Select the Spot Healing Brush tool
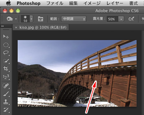 tap(6, 86)
